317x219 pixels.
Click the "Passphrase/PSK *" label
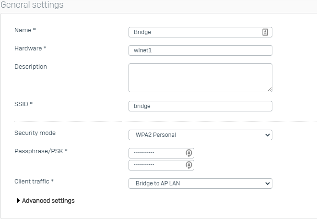click(x=41, y=151)
